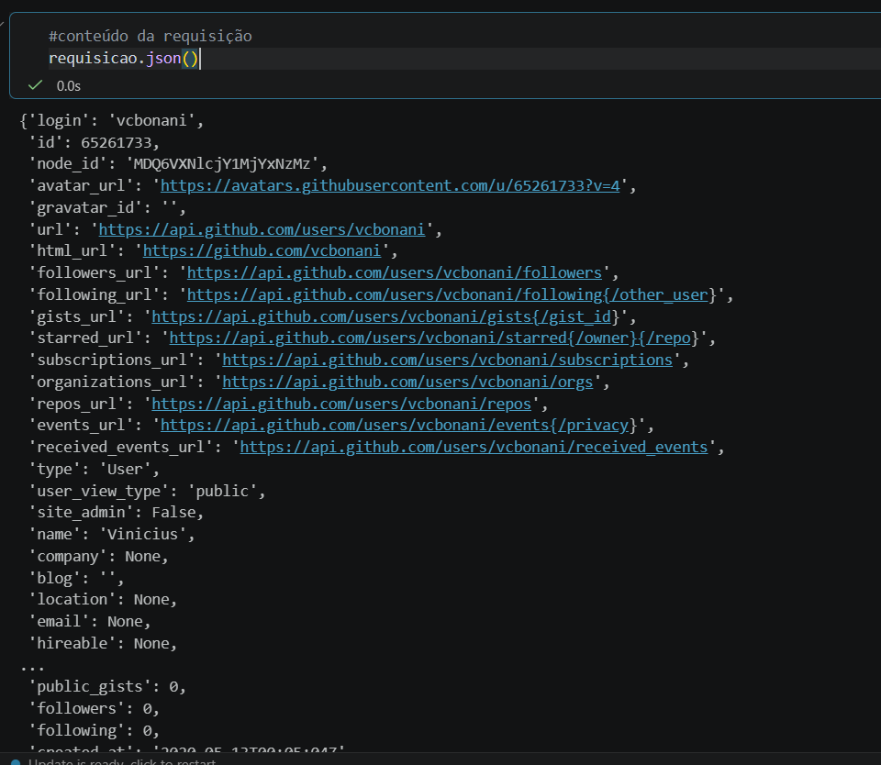Click the '...' truncated output marker
This screenshot has height=765, width=881.
pos(32,665)
